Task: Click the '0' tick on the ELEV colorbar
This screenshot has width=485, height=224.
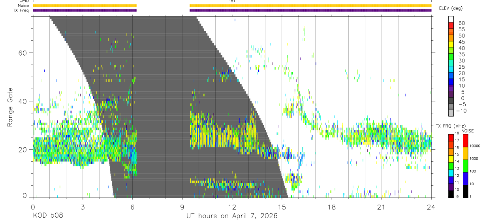Action: point(463,98)
